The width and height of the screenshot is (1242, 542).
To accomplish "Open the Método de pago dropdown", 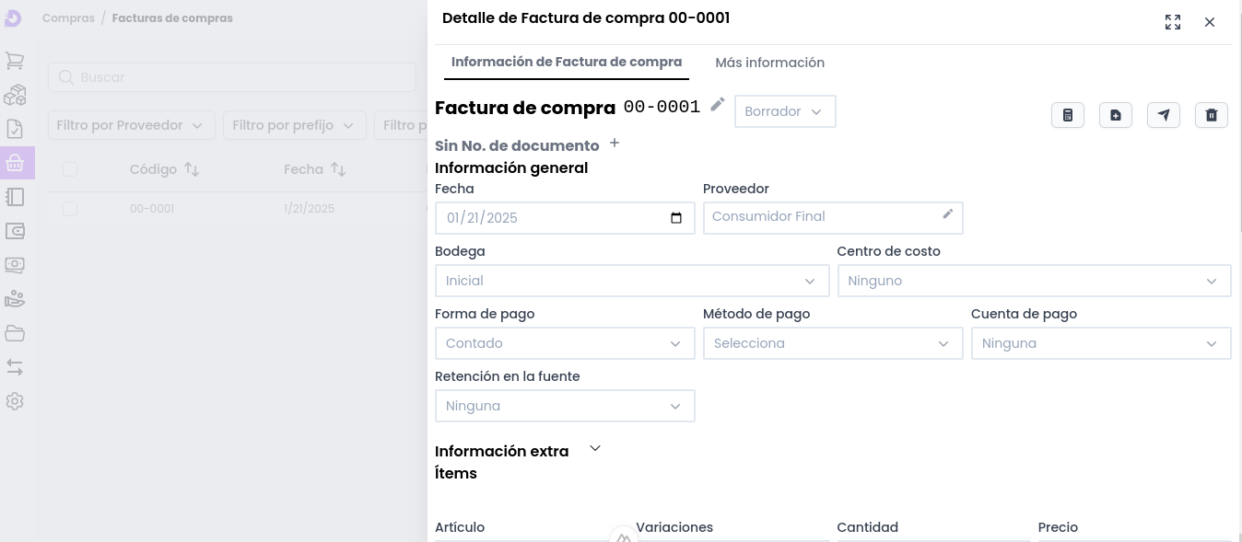I will point(832,343).
